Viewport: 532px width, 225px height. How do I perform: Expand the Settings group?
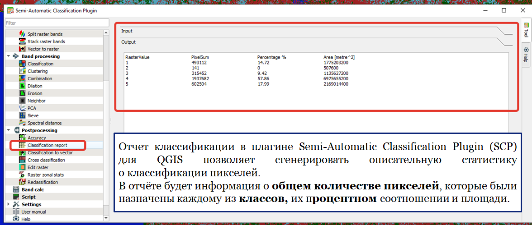(x=8, y=204)
